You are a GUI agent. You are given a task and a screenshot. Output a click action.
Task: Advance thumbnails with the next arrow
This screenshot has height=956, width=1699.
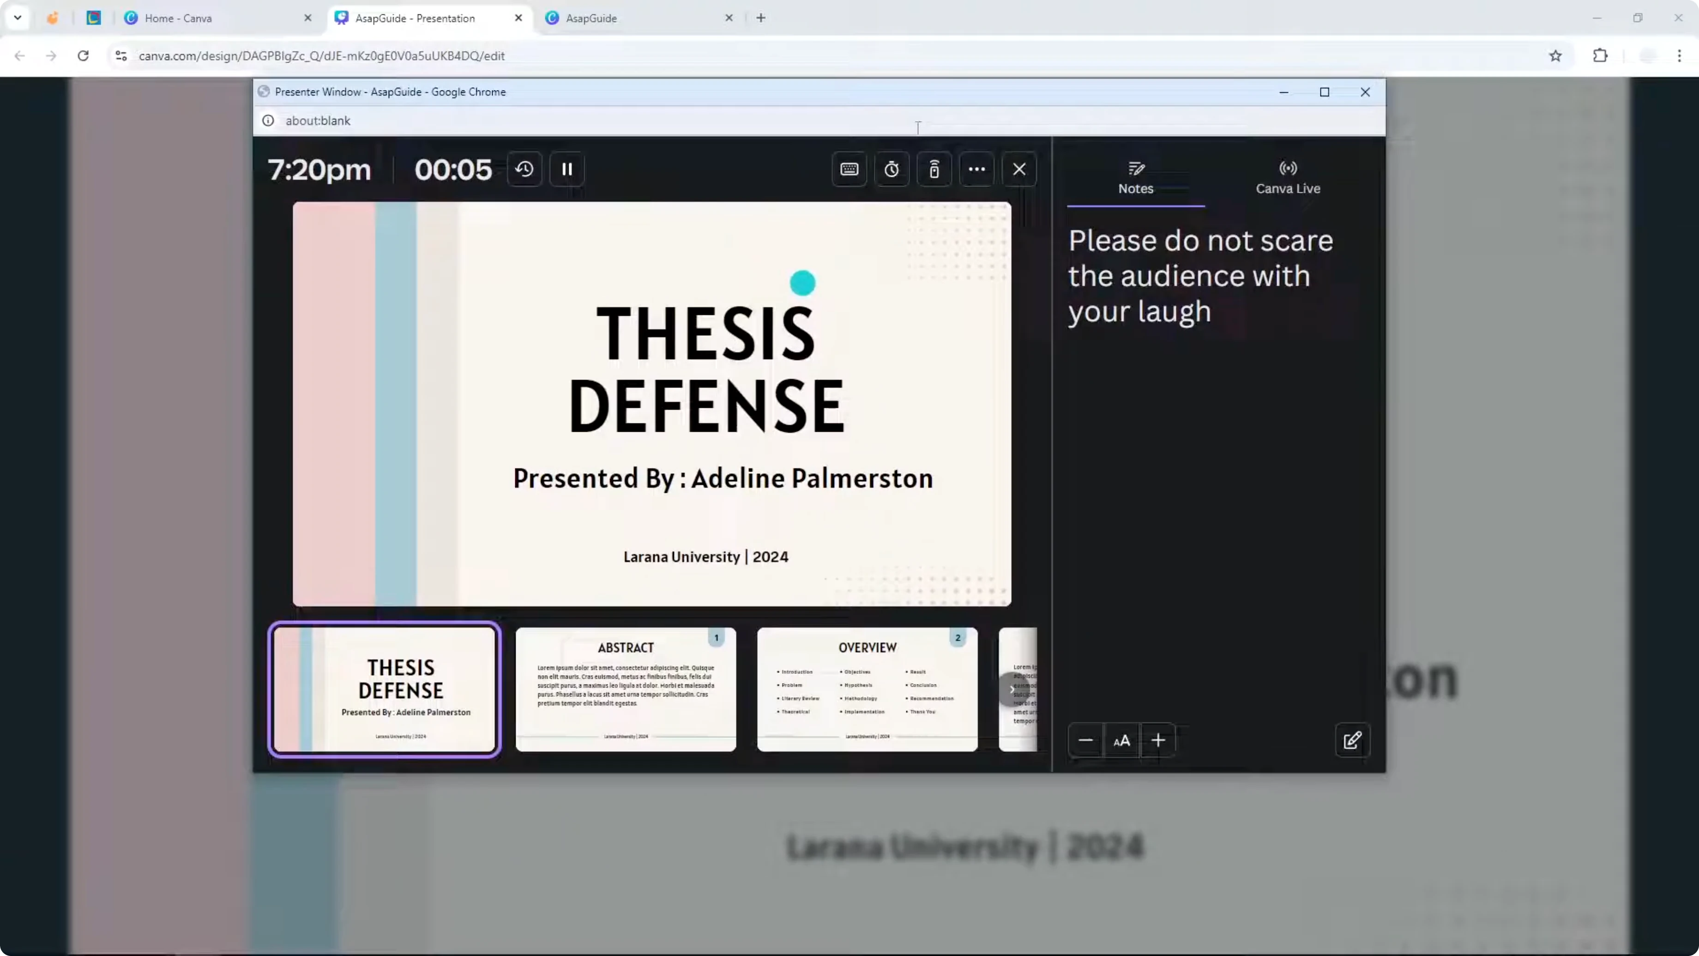[x=1012, y=689]
